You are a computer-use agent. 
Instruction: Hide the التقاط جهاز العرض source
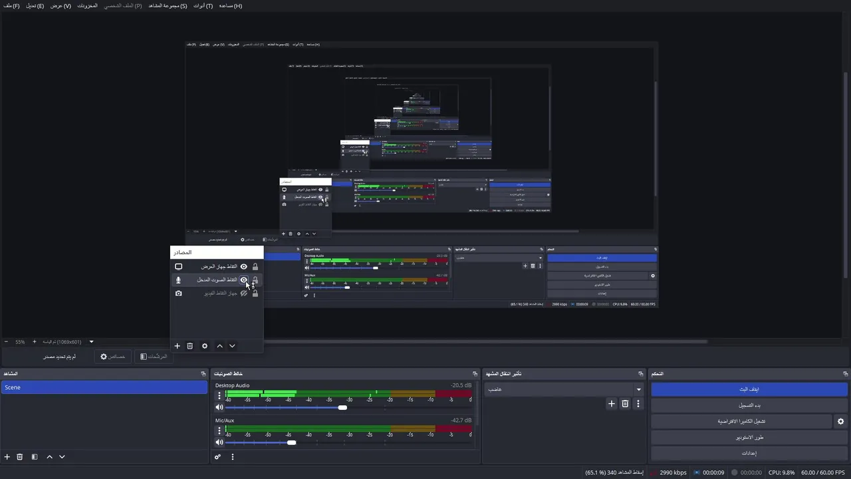tap(243, 267)
